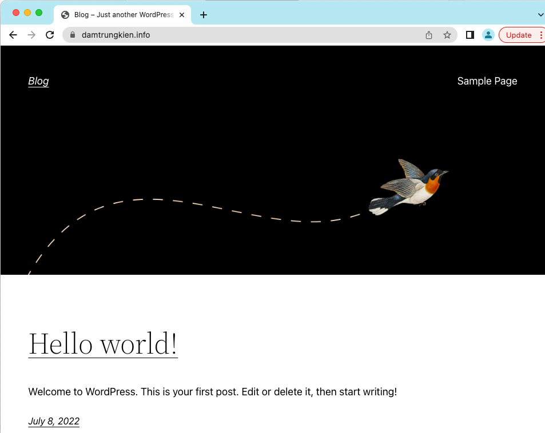Click the July 8, 2022 date link
Image resolution: width=545 pixels, height=433 pixels.
[54, 421]
